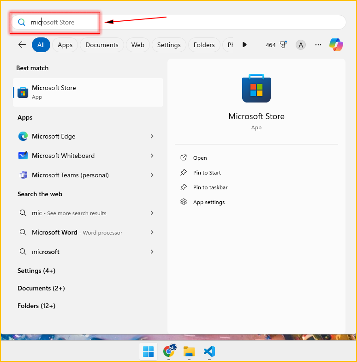Click the account avatar labeled A
Image resolution: width=357 pixels, height=362 pixels.
click(x=301, y=45)
